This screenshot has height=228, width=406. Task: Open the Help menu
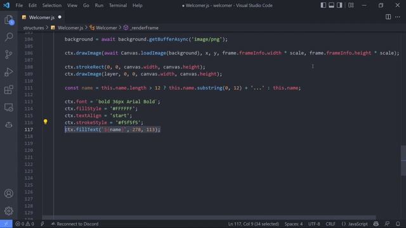tap(137, 6)
